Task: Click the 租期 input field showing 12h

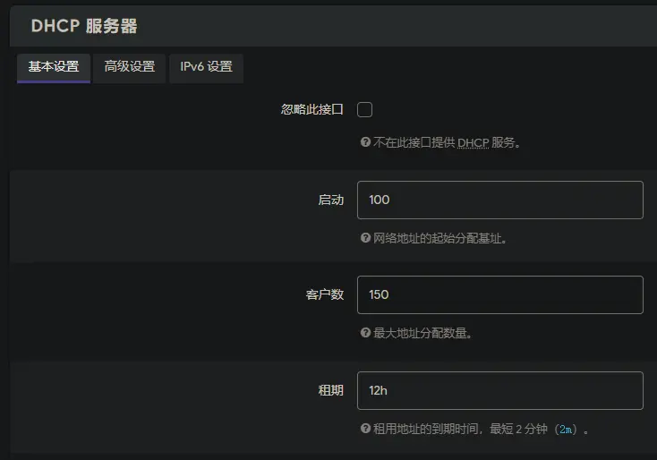Action: point(499,390)
